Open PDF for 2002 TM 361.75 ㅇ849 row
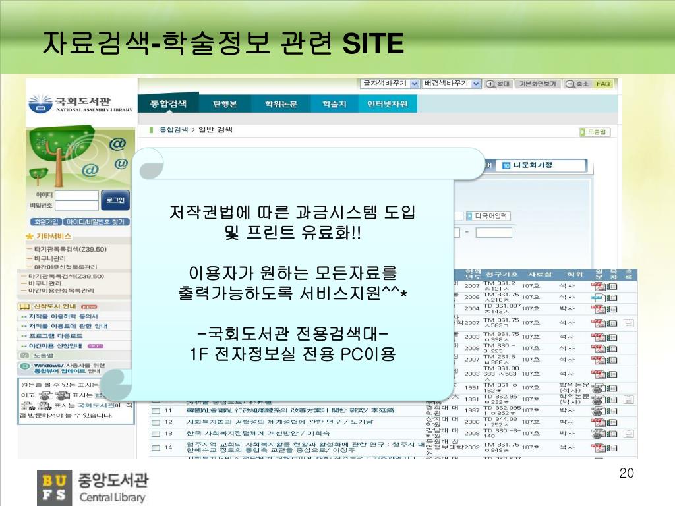This screenshot has height=506, width=675. point(598,448)
